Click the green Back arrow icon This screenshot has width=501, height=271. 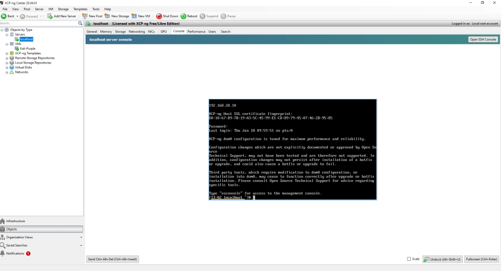click(x=4, y=16)
